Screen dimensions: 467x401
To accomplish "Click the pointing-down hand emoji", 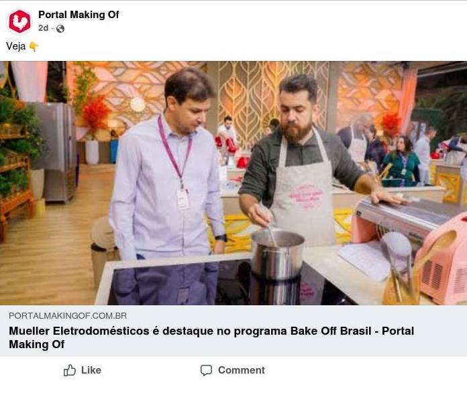I will (x=34, y=47).
